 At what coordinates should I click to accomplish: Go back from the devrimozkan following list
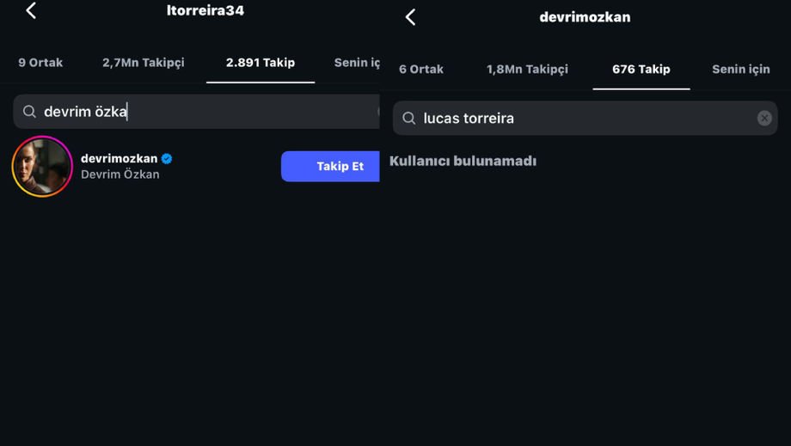coord(410,17)
